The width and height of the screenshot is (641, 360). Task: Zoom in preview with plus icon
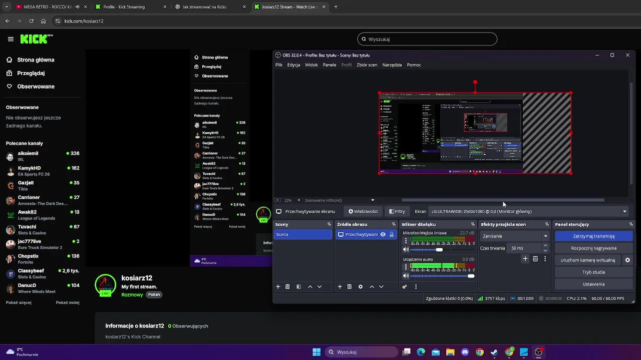pyautogui.click(x=299, y=200)
